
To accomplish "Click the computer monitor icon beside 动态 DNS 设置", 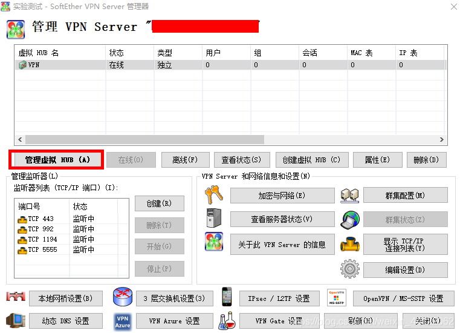I will pyautogui.click(x=16, y=320).
